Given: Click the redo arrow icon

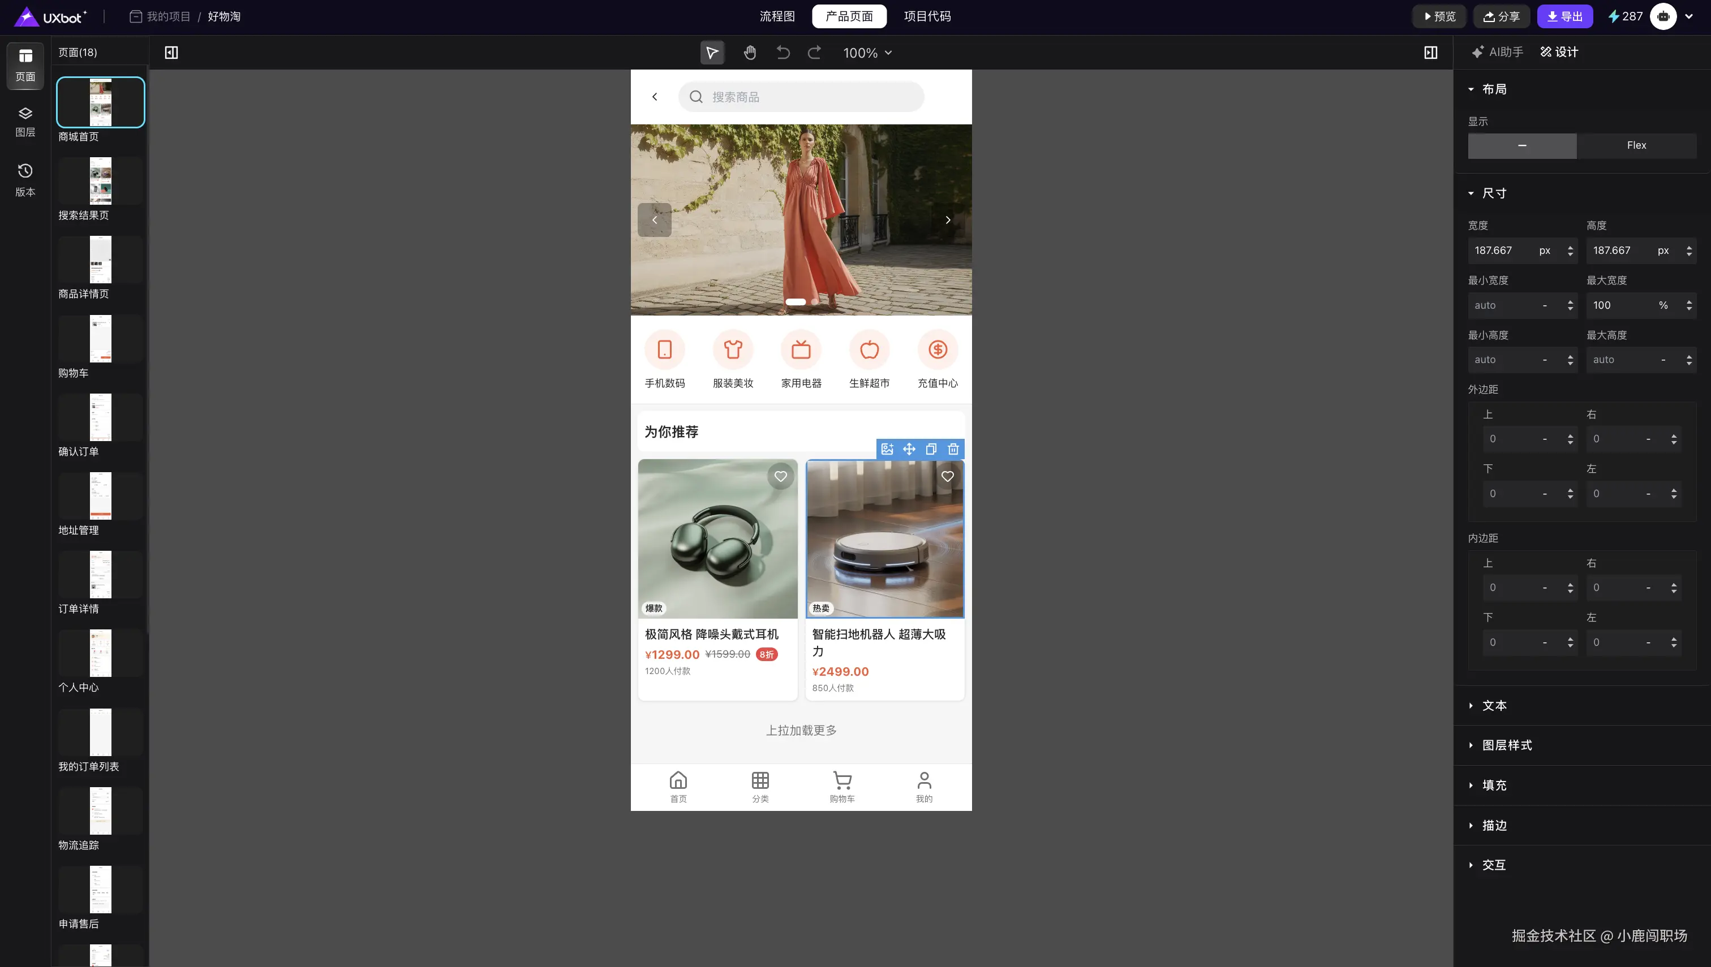Looking at the screenshot, I should 814,53.
